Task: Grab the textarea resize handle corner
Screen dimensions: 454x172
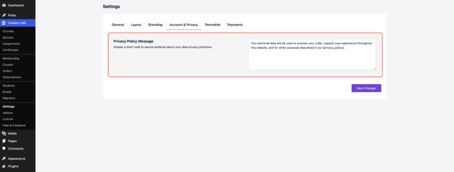Action: pos(374,68)
